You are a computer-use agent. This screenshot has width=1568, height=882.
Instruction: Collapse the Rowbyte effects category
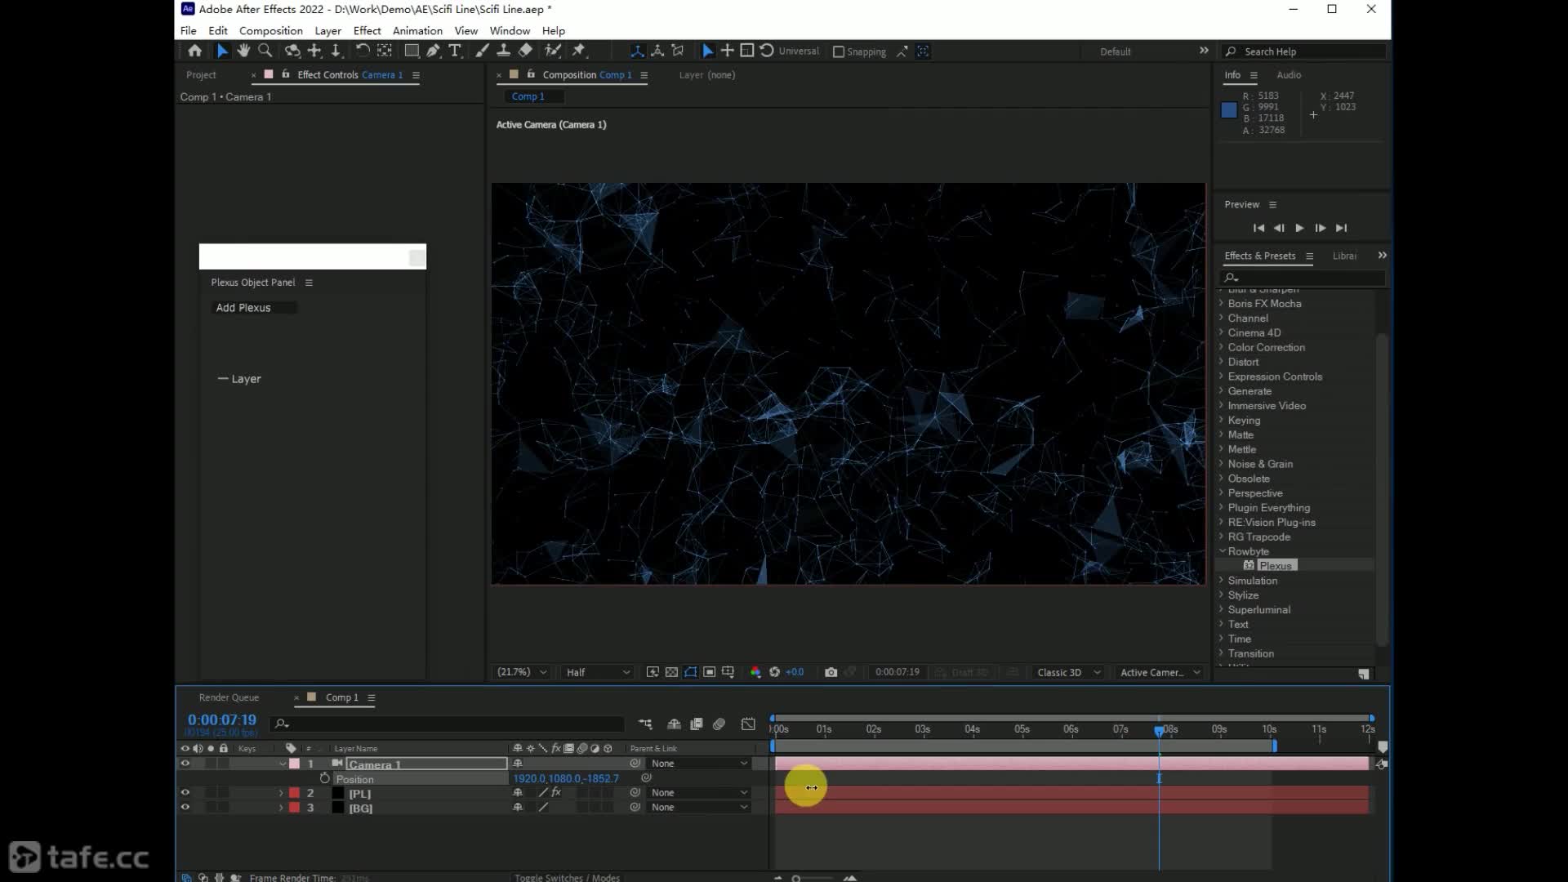pyautogui.click(x=1223, y=551)
